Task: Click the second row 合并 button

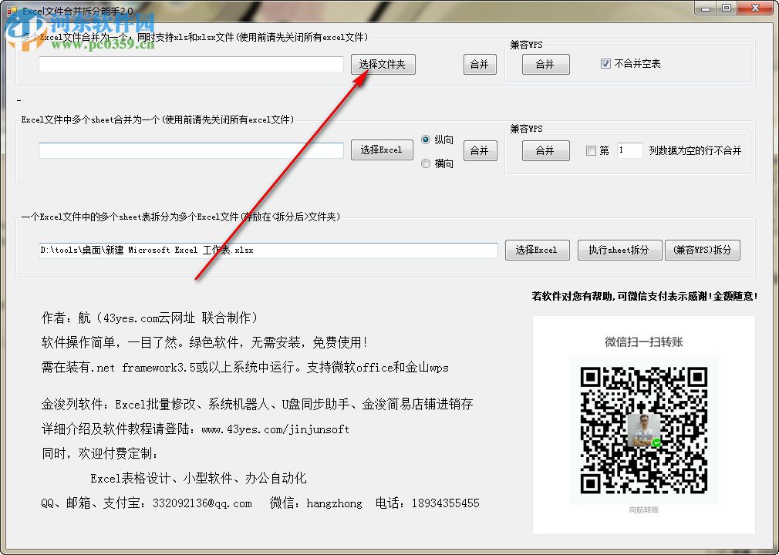Action: (x=480, y=150)
